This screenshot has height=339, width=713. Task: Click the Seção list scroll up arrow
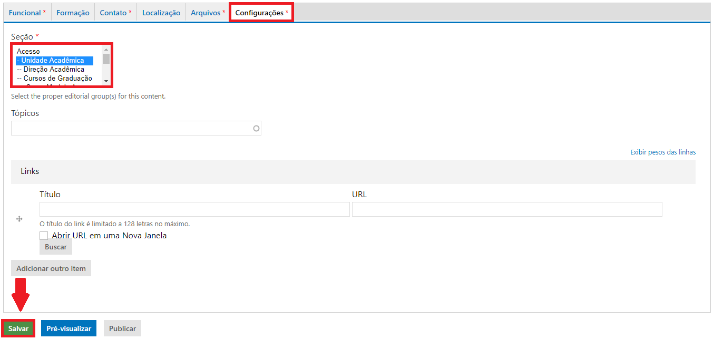106,50
